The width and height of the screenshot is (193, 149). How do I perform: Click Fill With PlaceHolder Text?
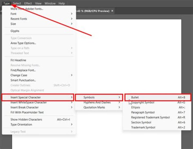(39, 112)
